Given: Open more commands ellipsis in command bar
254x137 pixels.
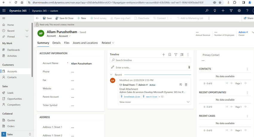Looking at the screenshot, I should pyautogui.click(x=209, y=18).
